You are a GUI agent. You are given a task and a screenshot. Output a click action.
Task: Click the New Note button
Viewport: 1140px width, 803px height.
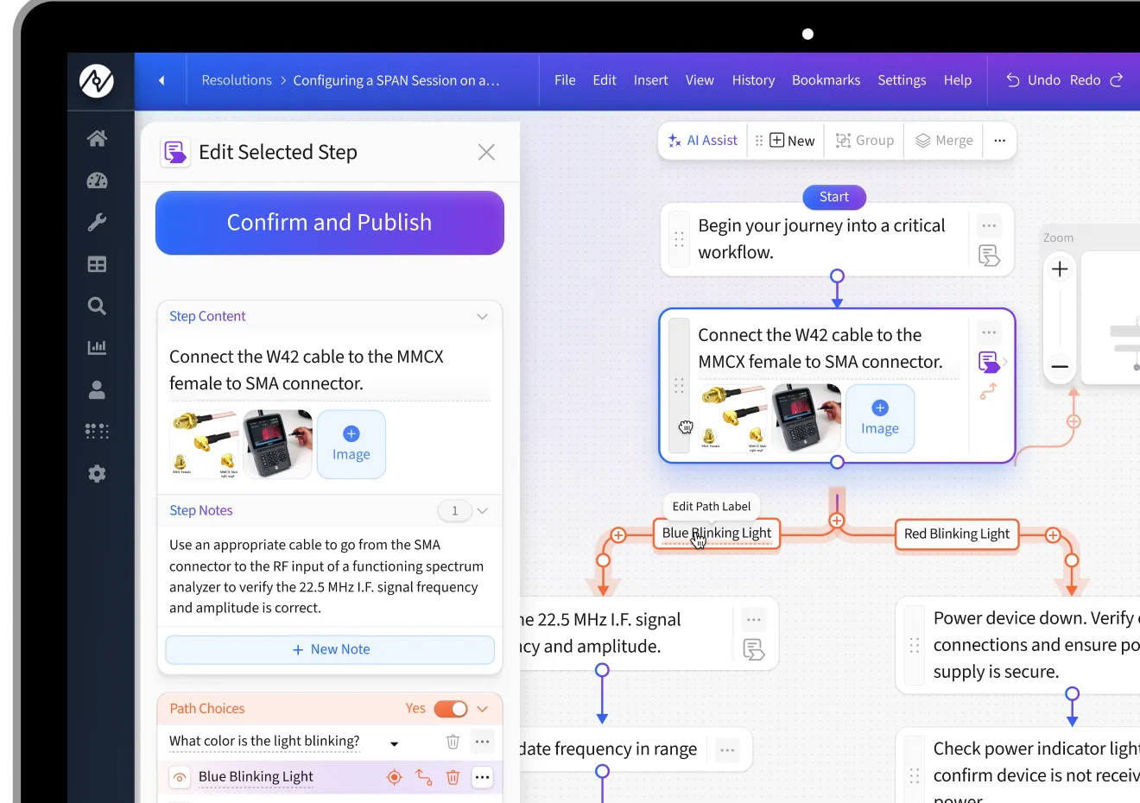tap(330, 649)
